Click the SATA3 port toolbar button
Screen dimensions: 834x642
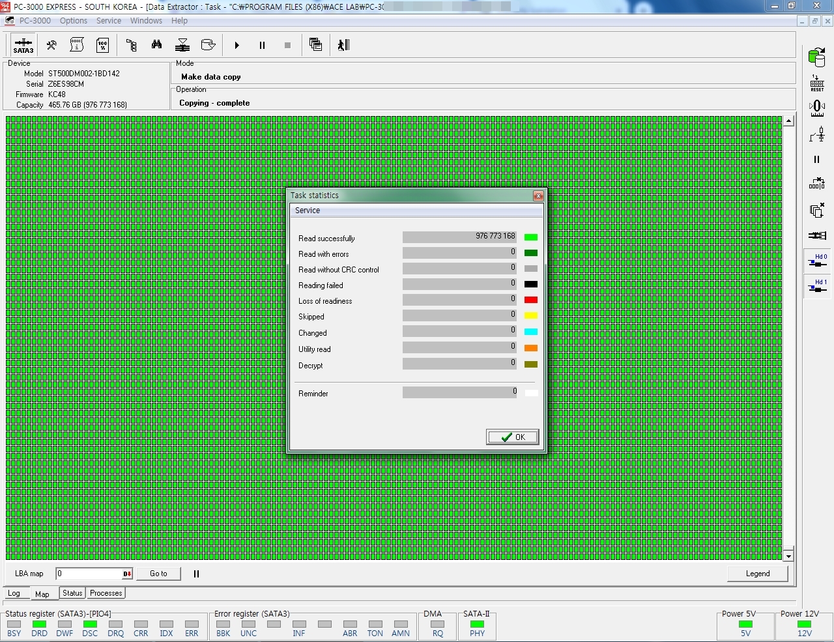pyautogui.click(x=23, y=45)
